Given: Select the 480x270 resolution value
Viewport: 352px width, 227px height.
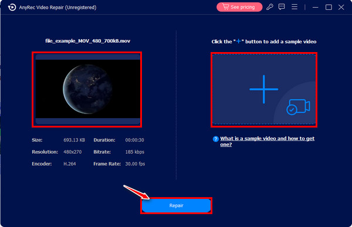Looking at the screenshot, I should click(73, 152).
